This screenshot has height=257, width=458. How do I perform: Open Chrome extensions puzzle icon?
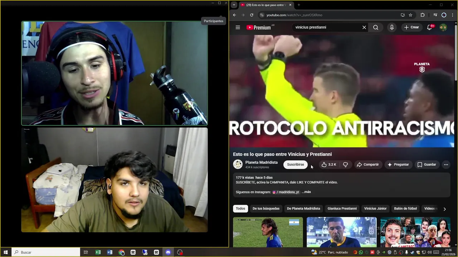423,15
